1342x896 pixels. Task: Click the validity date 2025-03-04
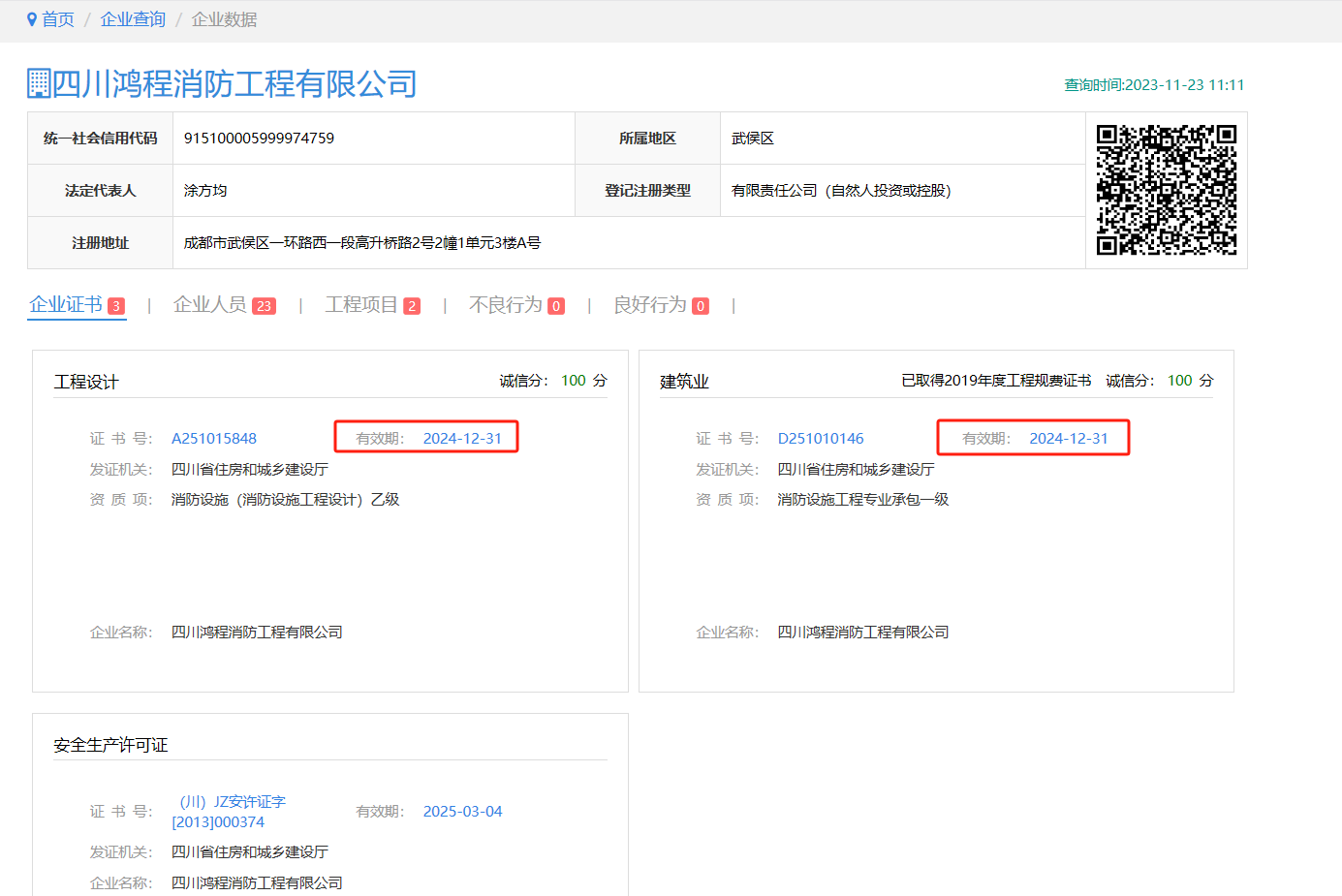click(462, 812)
